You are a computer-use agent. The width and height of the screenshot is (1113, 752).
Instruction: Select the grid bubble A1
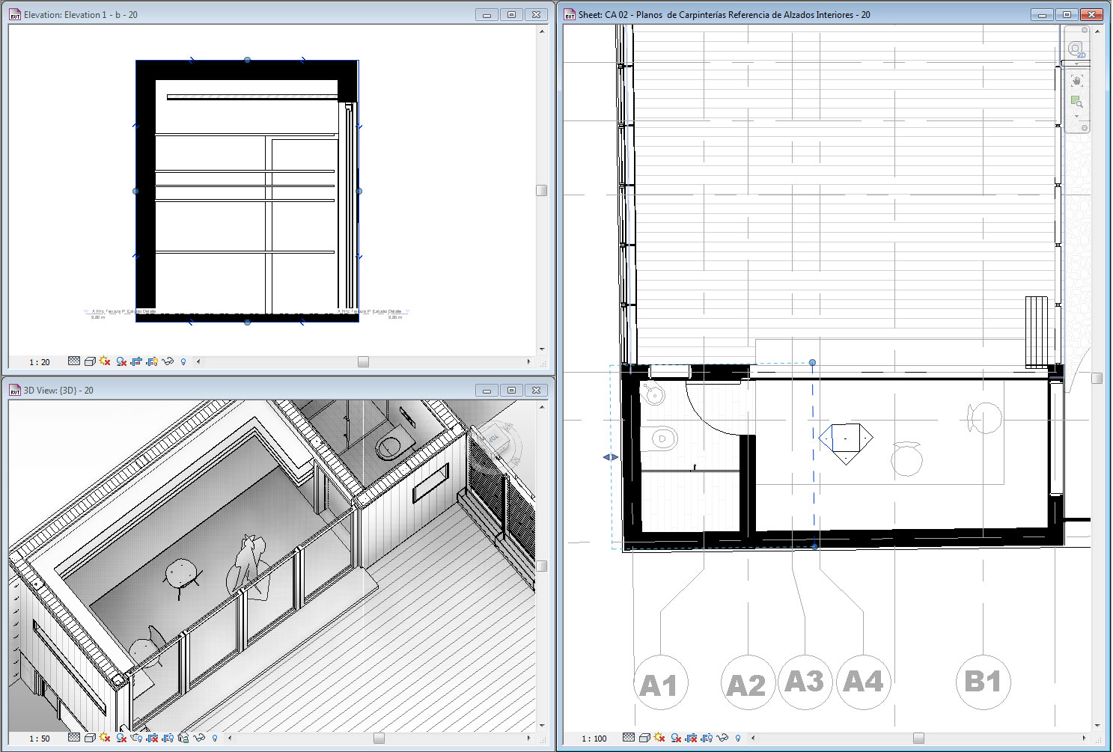coord(660,682)
